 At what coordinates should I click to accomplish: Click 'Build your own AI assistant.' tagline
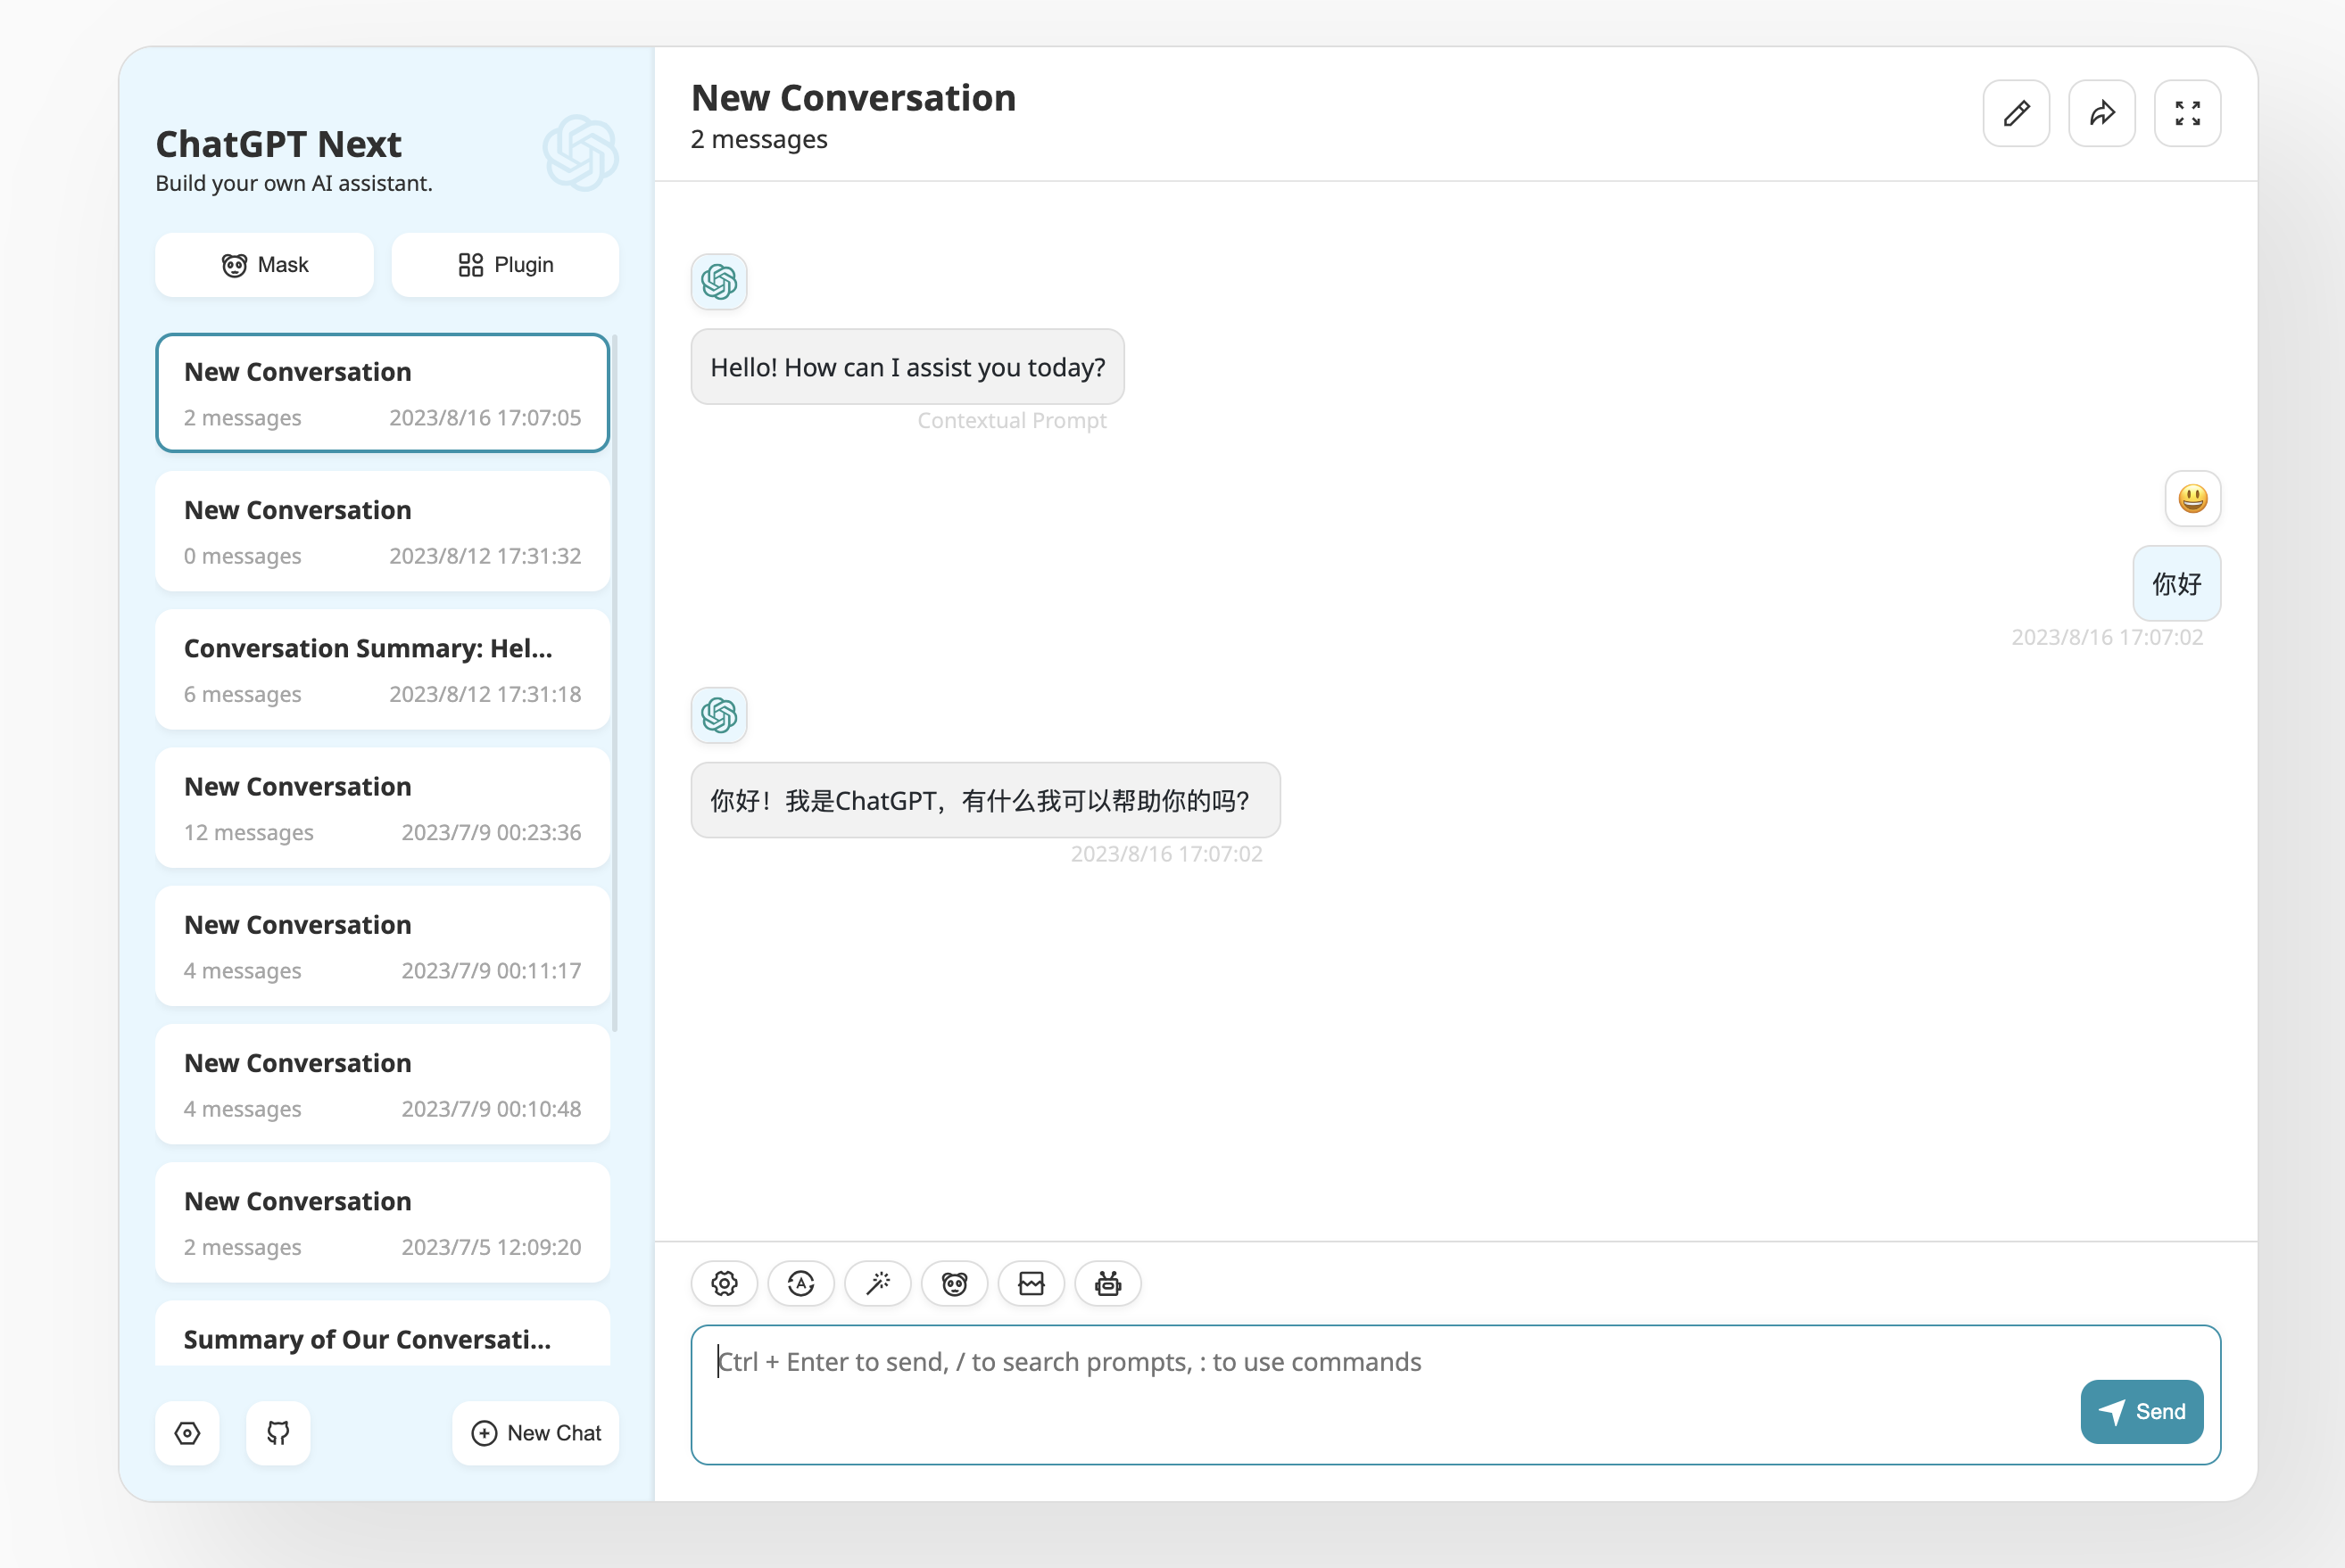tap(294, 183)
